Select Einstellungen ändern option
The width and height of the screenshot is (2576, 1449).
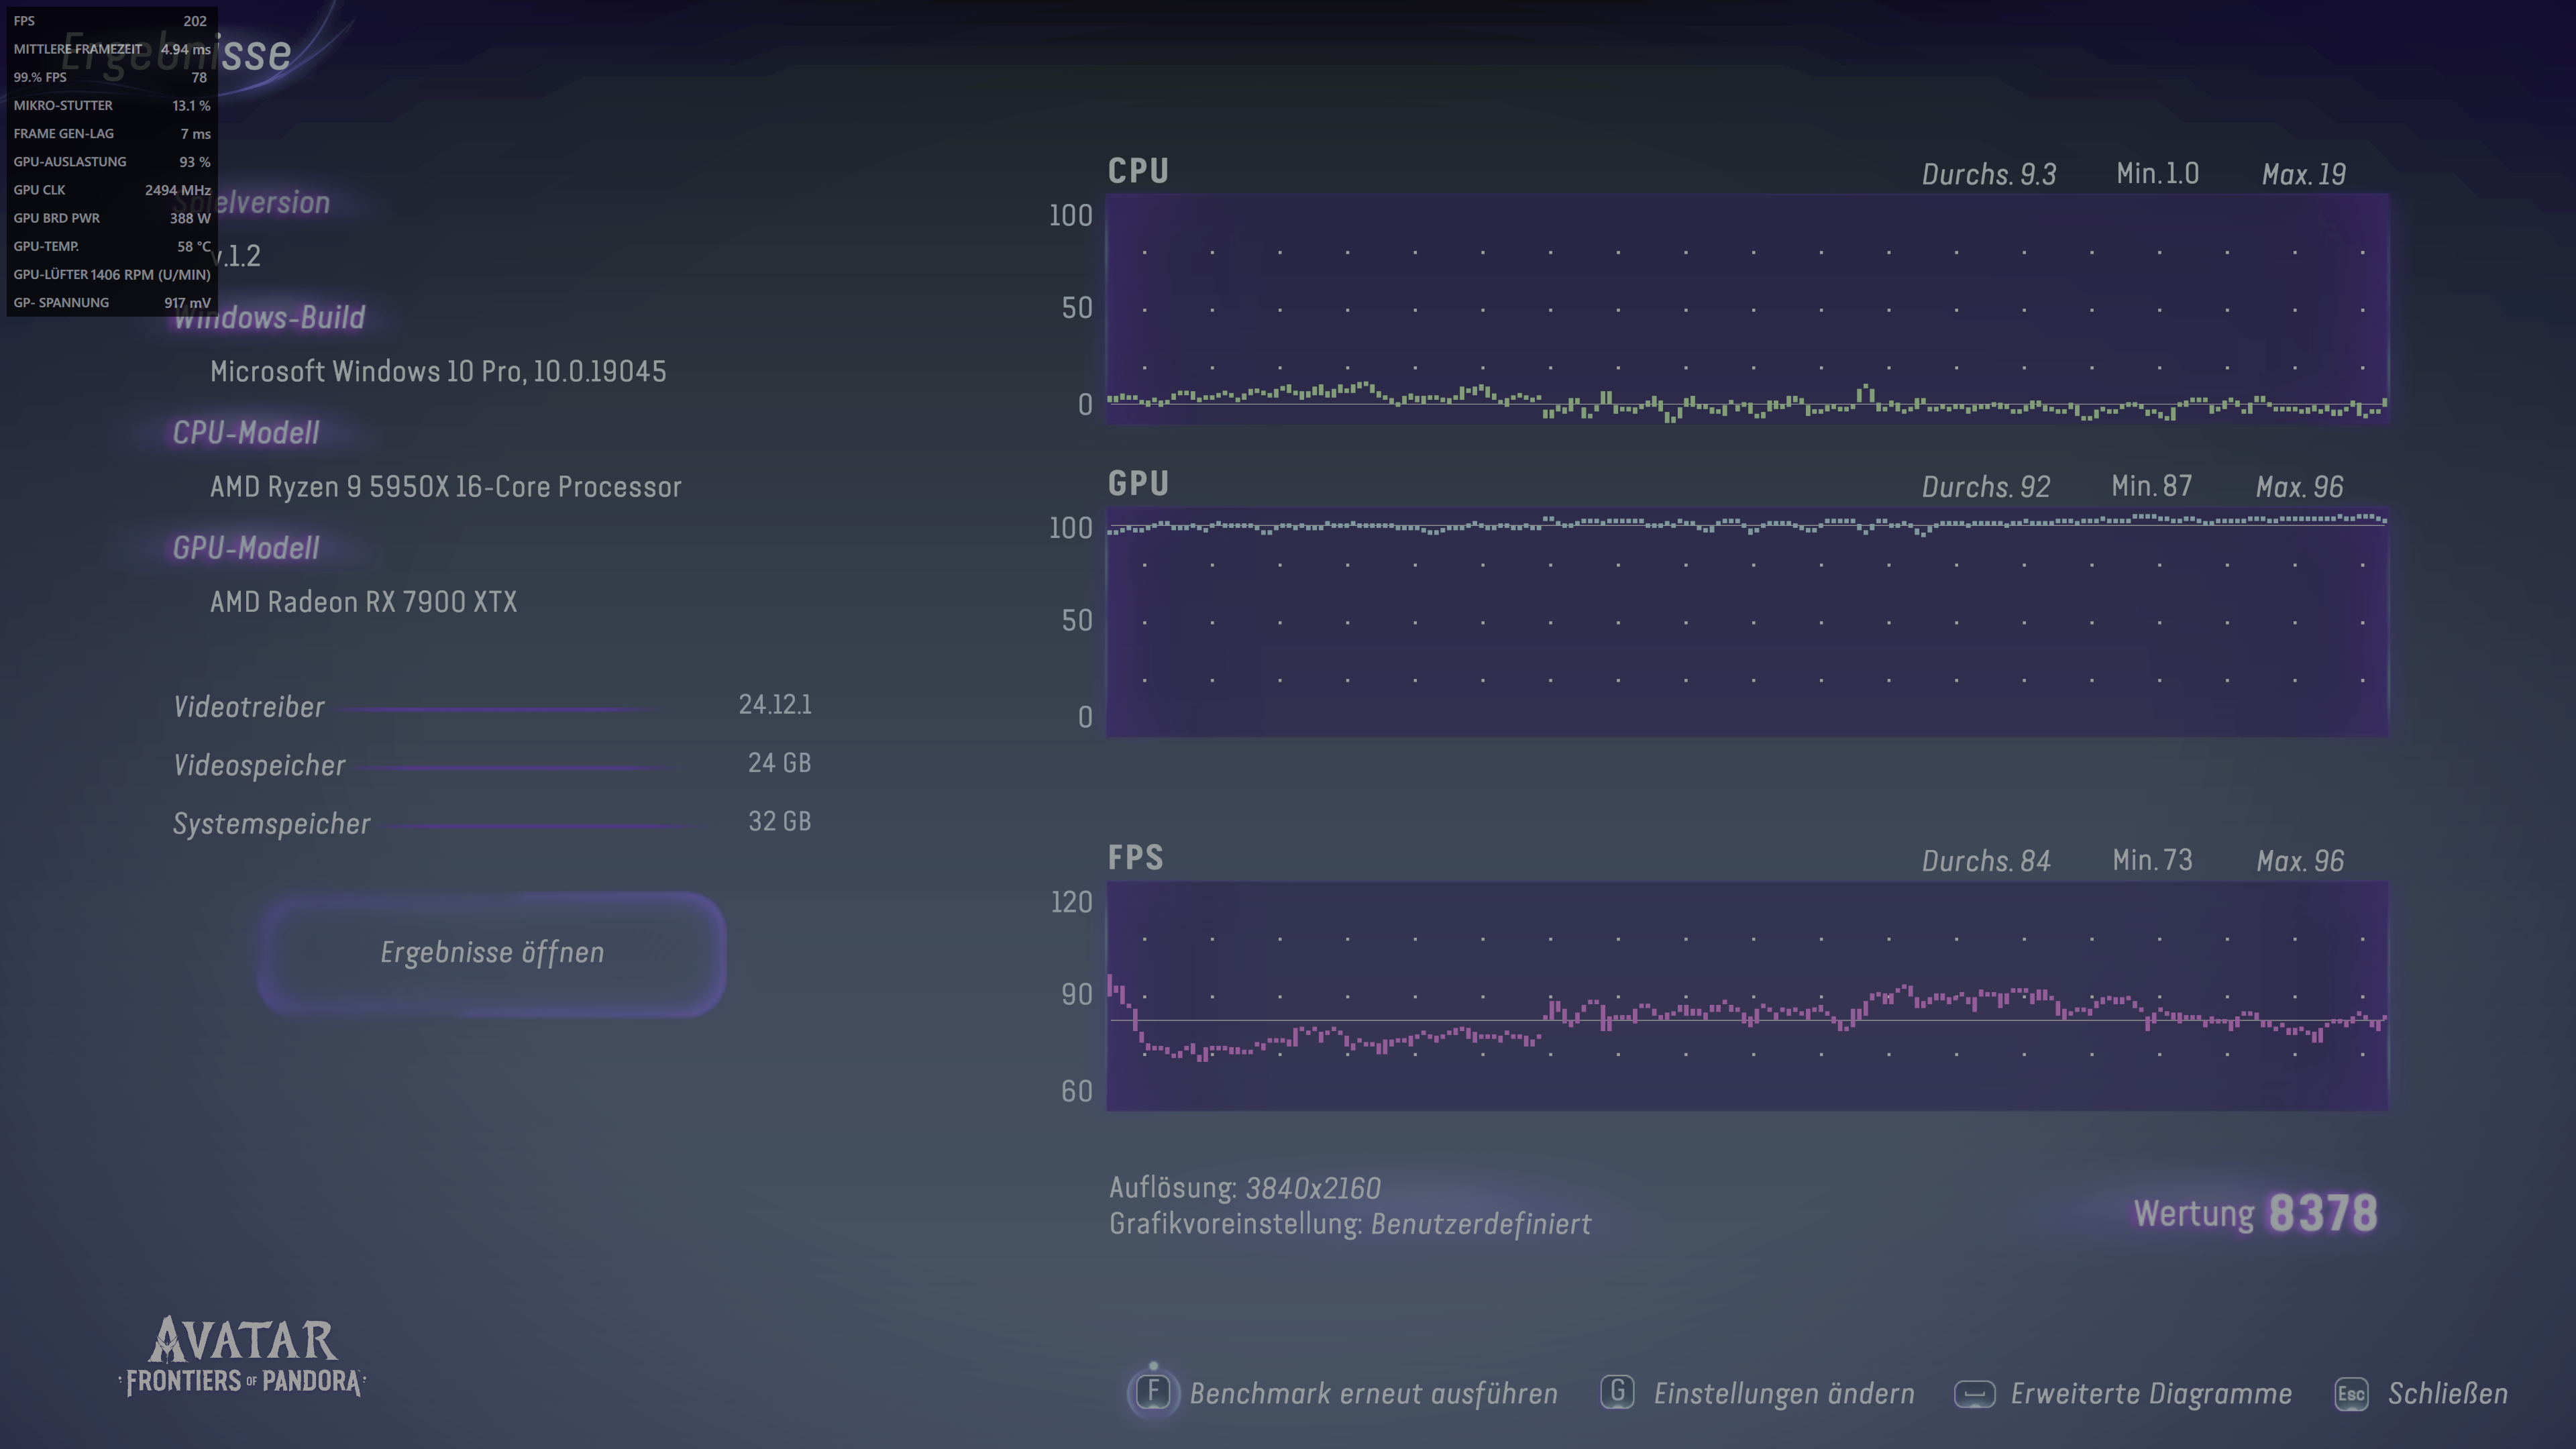click(1784, 1394)
